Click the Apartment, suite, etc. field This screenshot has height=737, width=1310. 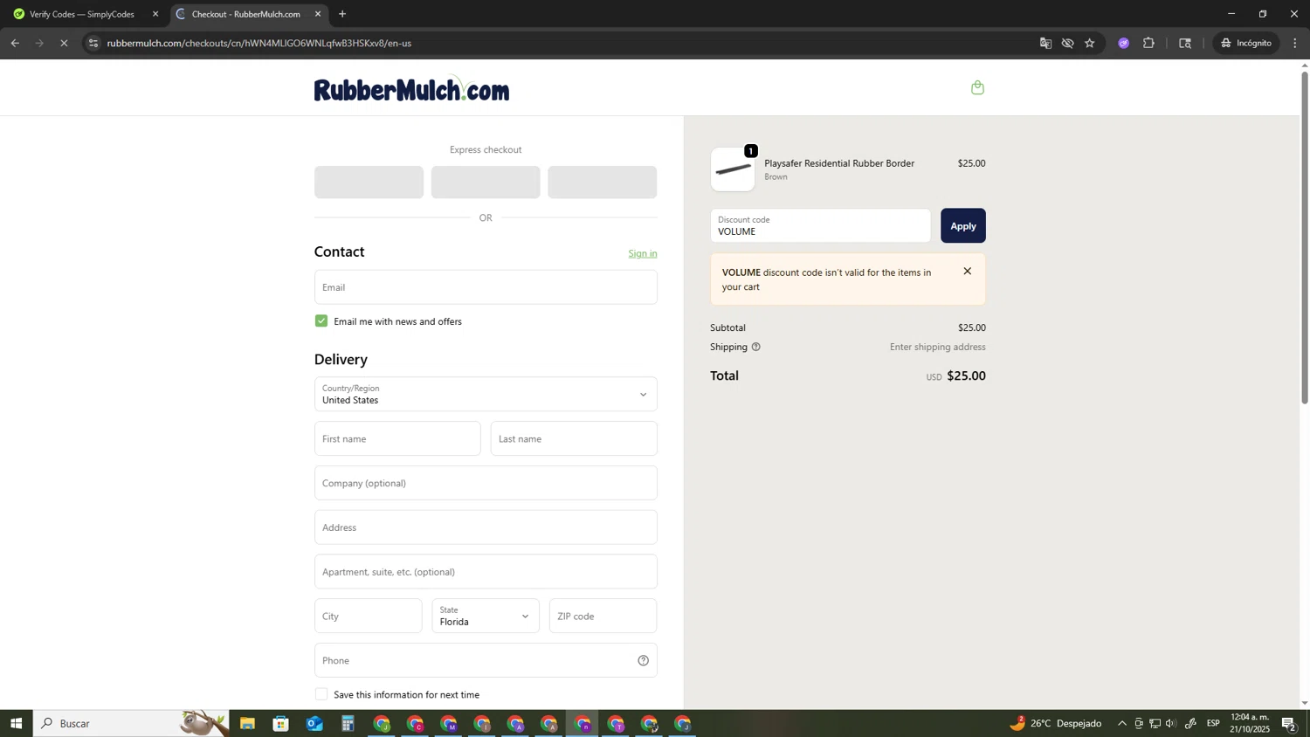coord(486,572)
